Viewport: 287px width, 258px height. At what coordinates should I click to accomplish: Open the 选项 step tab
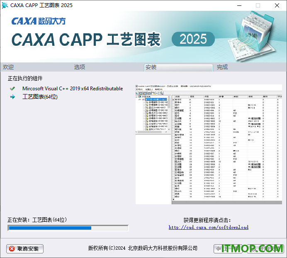point(80,67)
